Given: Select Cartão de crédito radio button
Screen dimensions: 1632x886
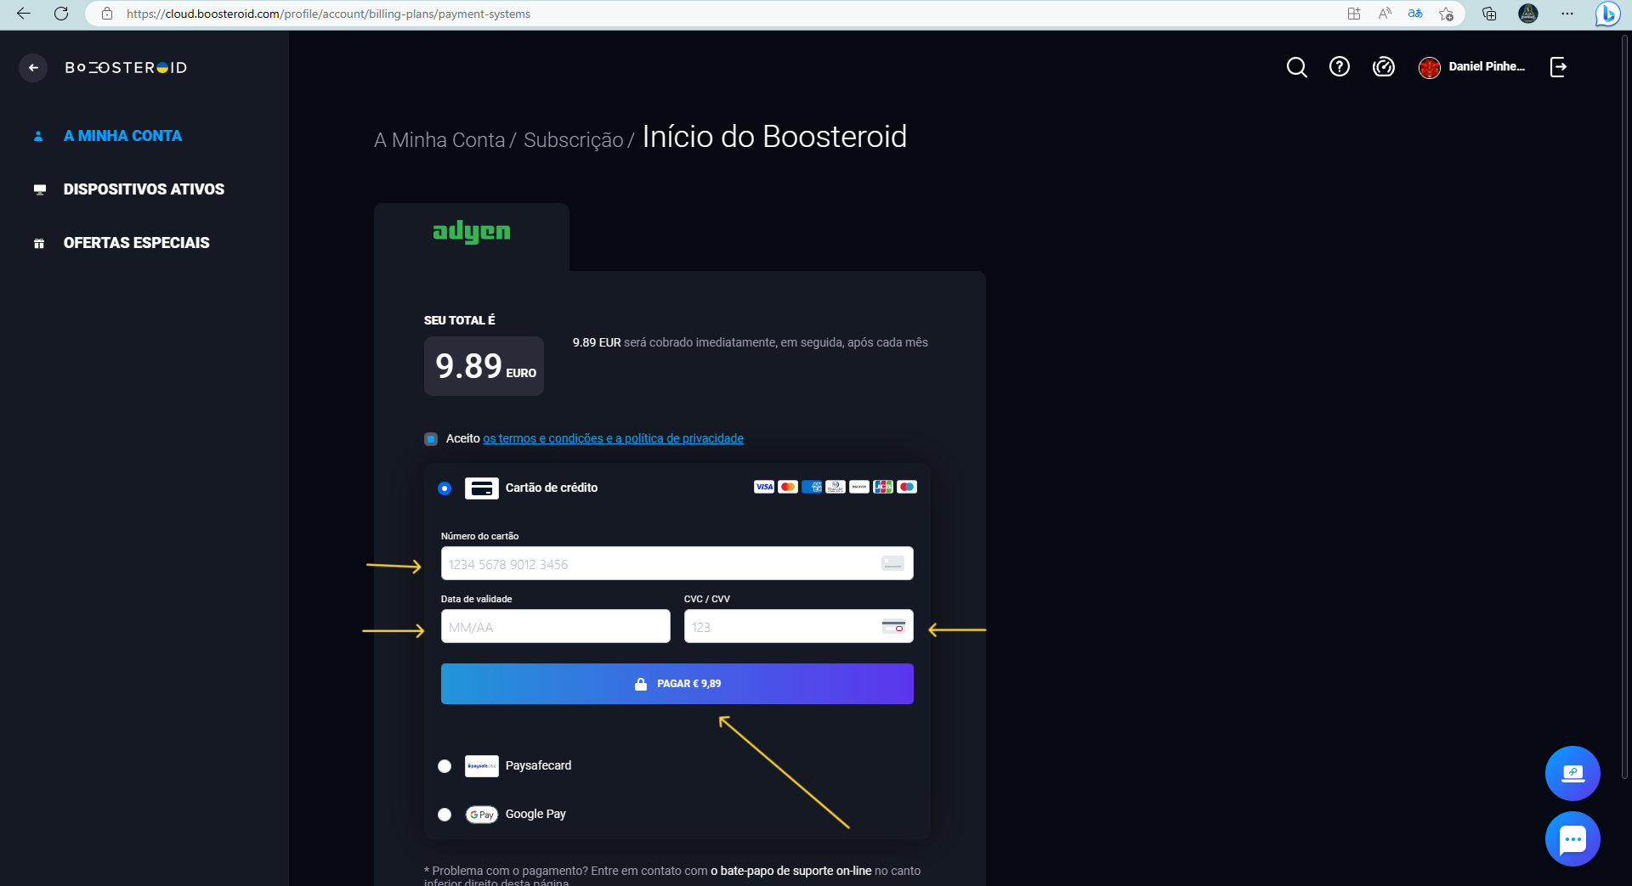Looking at the screenshot, I should tap(445, 488).
